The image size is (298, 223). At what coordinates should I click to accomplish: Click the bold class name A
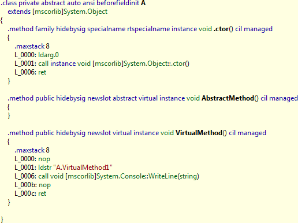pyautogui.click(x=143, y=3)
